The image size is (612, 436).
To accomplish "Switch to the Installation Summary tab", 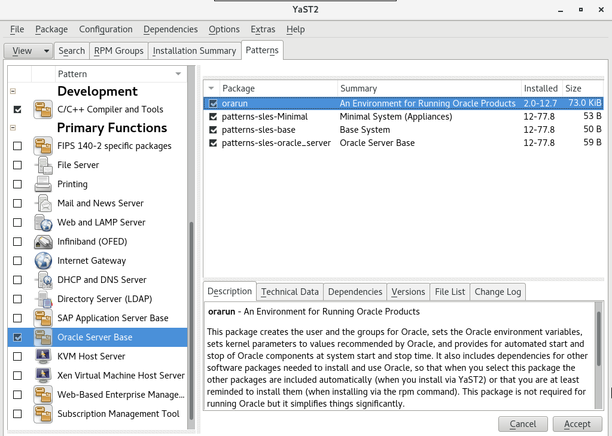I will tap(194, 51).
